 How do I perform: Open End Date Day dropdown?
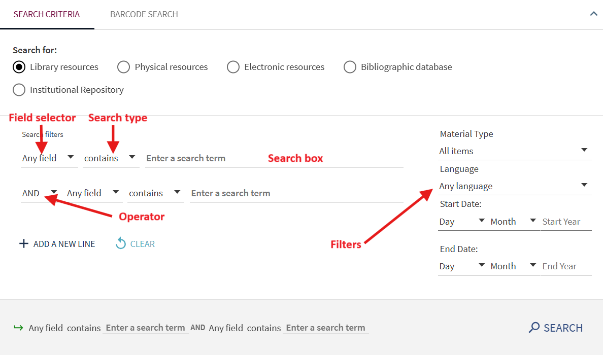point(462,266)
